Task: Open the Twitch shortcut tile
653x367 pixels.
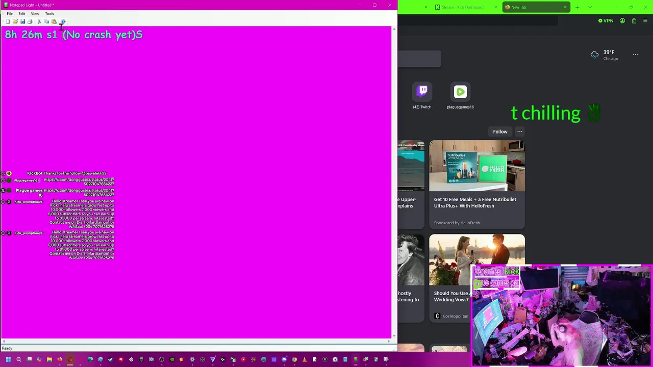Action: tap(422, 96)
